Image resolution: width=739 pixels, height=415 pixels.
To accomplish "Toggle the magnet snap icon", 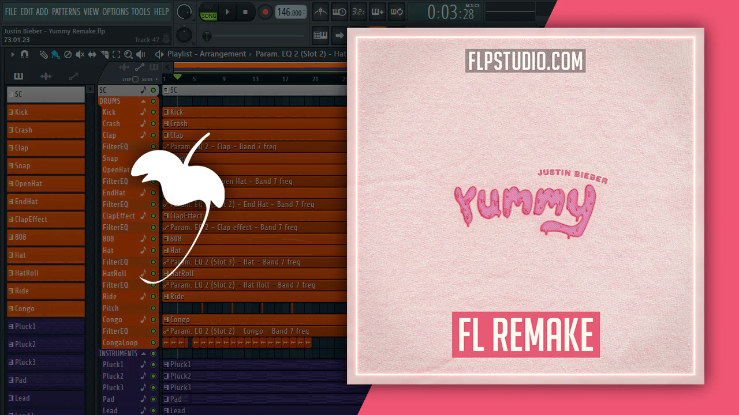I will pyautogui.click(x=24, y=54).
